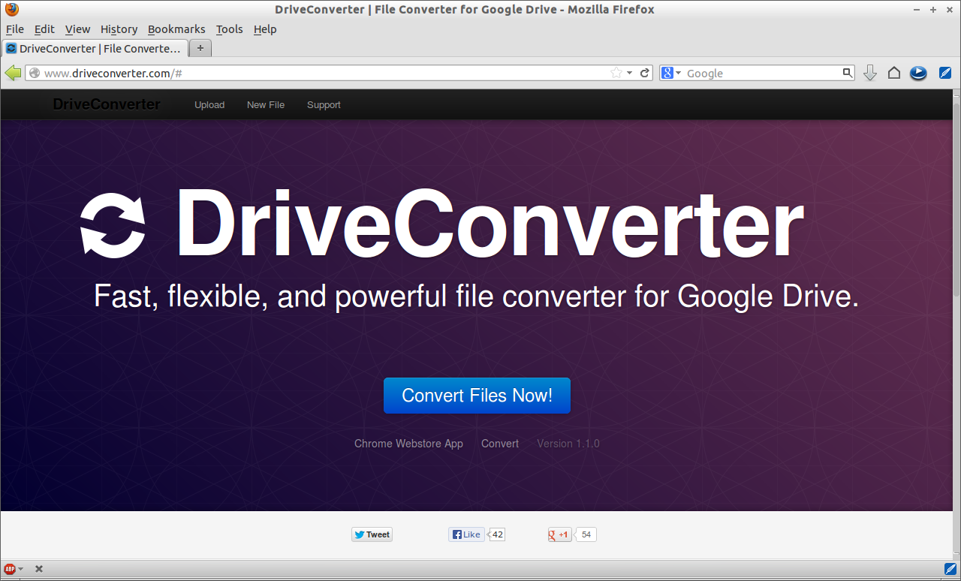Screen dimensions: 961x581
Task: Click the Firefox icon in the title bar
Action: coord(11,10)
